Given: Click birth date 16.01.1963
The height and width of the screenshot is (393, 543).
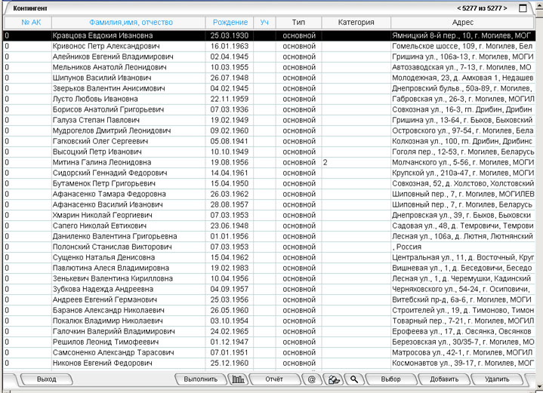Looking at the screenshot, I should (x=230, y=46).
